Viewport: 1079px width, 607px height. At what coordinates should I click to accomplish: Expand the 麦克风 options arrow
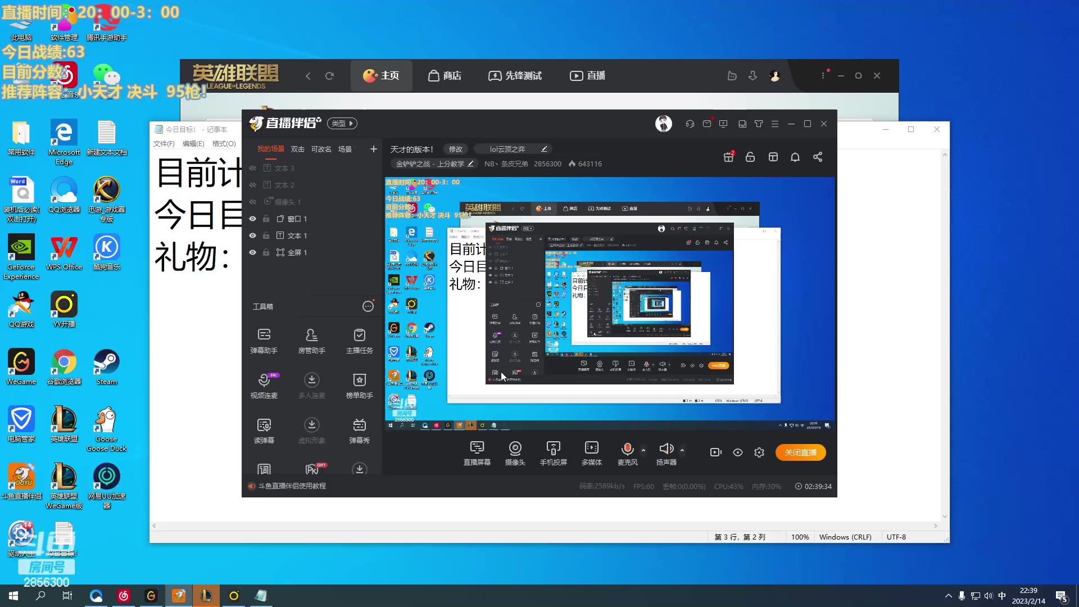[643, 450]
